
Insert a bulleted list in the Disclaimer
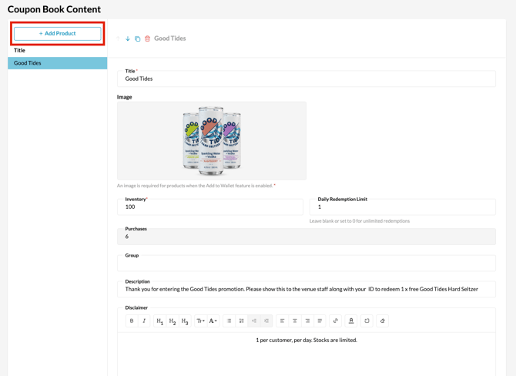[229, 321]
